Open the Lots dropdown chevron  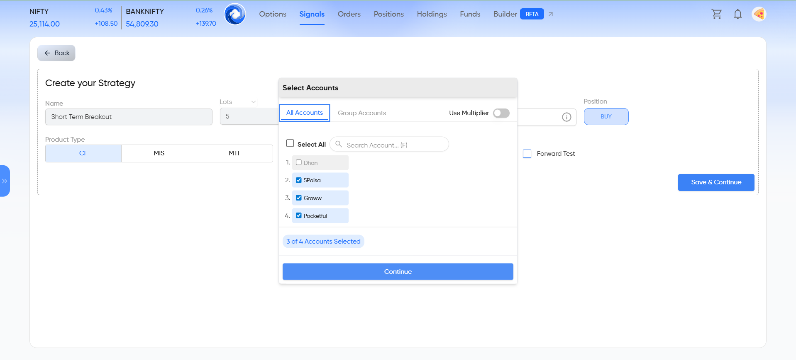253,102
